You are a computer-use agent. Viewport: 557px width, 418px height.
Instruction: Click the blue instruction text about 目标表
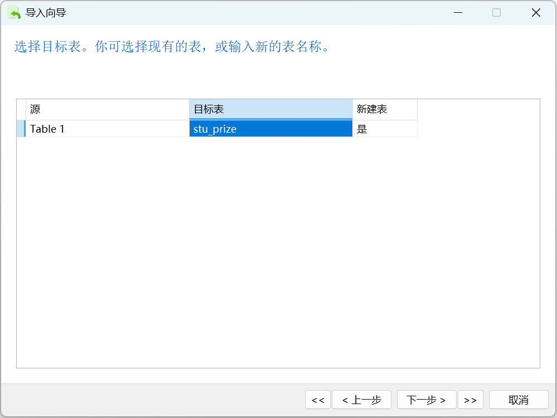pyautogui.click(x=172, y=46)
